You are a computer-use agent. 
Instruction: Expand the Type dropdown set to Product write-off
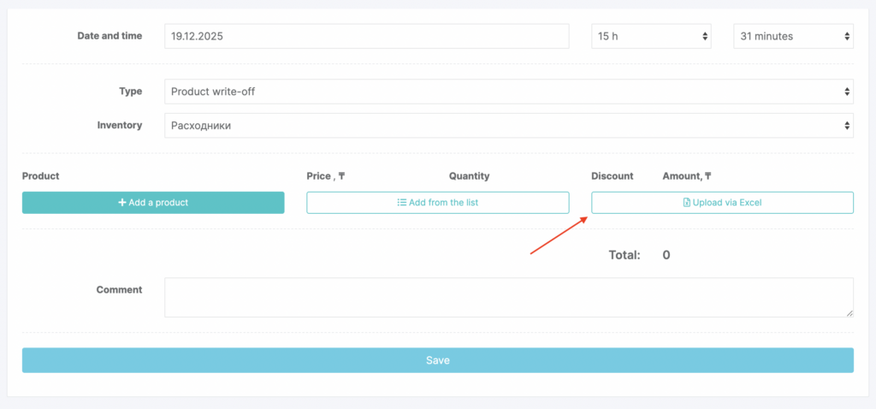pyautogui.click(x=508, y=92)
